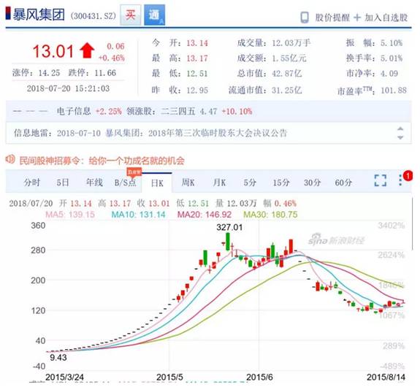The image size is (420, 390).
Task: Click the 涨停 14.25 value
Action: click(x=49, y=73)
